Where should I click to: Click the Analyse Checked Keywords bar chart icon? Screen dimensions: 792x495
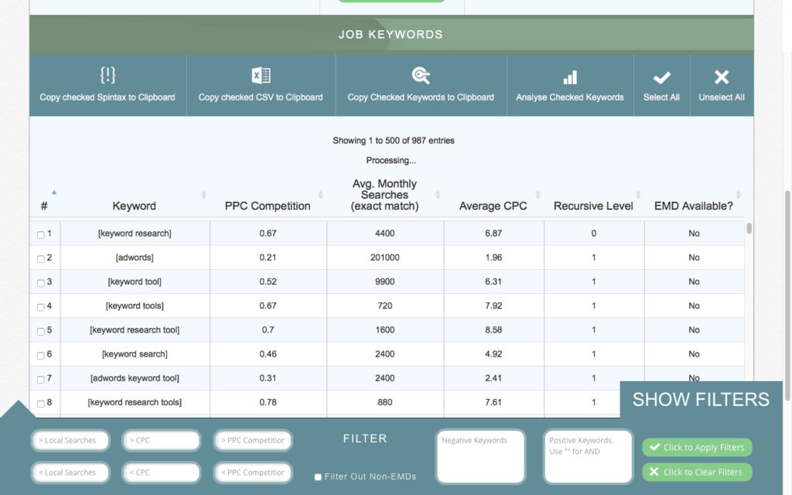point(570,77)
